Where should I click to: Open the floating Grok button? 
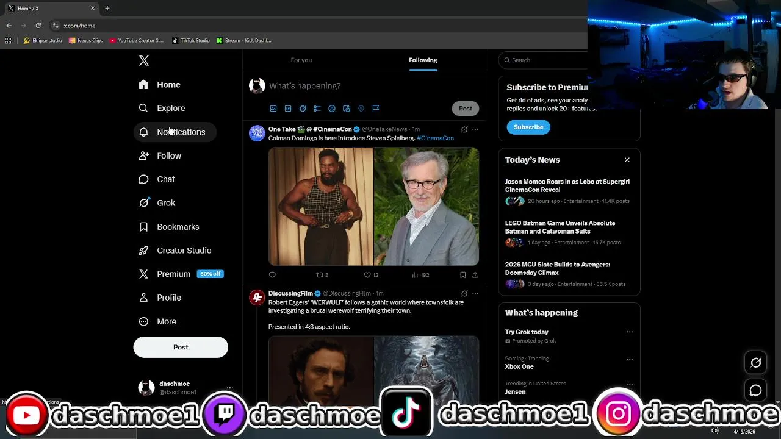pos(755,363)
